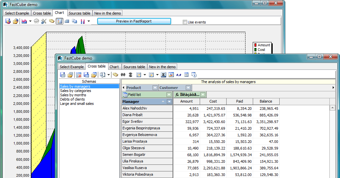Screen dimensions: 340x178
Task: Click the Amount column header
Action: (186, 102)
